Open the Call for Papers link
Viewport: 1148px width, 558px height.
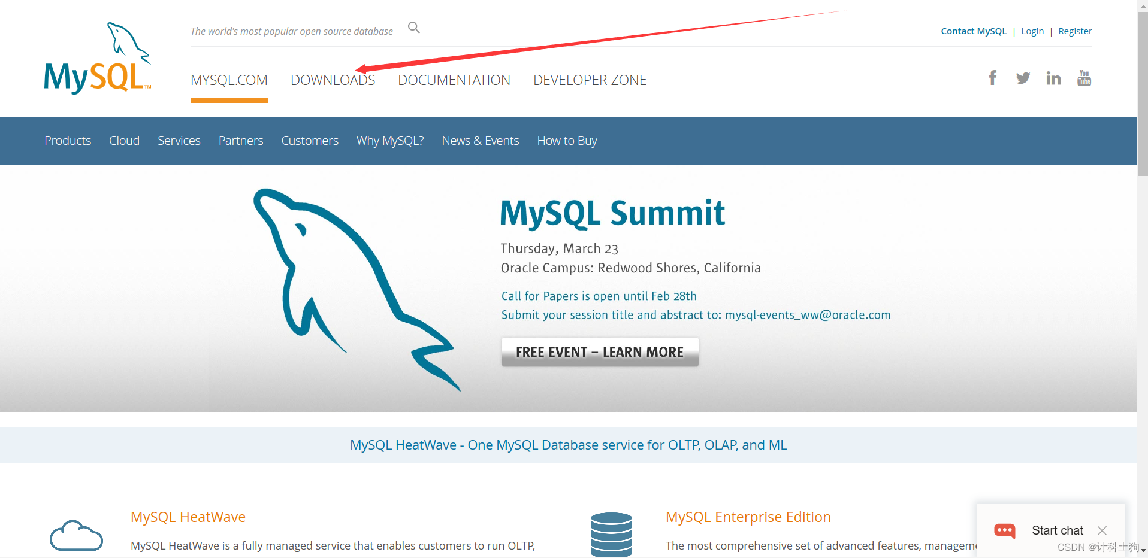point(599,296)
